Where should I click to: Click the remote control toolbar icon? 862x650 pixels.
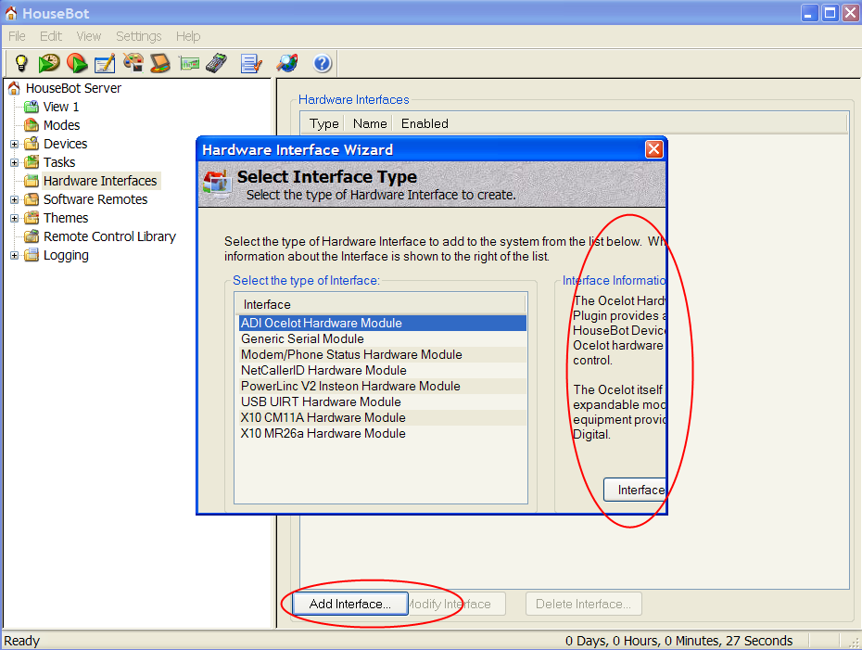[217, 63]
